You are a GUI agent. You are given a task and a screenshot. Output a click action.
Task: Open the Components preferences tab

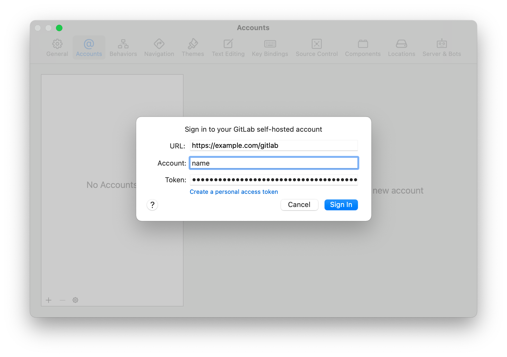click(363, 48)
